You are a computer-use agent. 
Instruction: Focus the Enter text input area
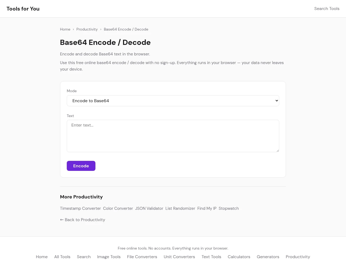(173, 136)
